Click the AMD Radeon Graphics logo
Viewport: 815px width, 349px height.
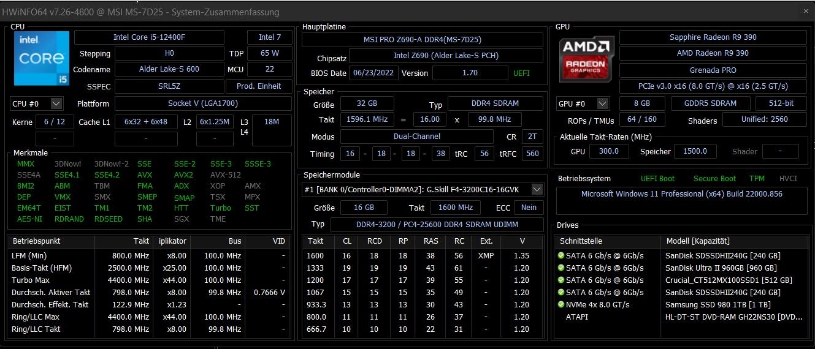pos(586,59)
